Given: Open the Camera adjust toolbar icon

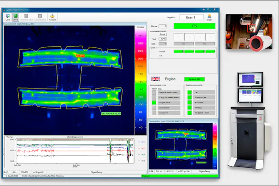Looking at the screenshot, I should (x=40, y=17).
